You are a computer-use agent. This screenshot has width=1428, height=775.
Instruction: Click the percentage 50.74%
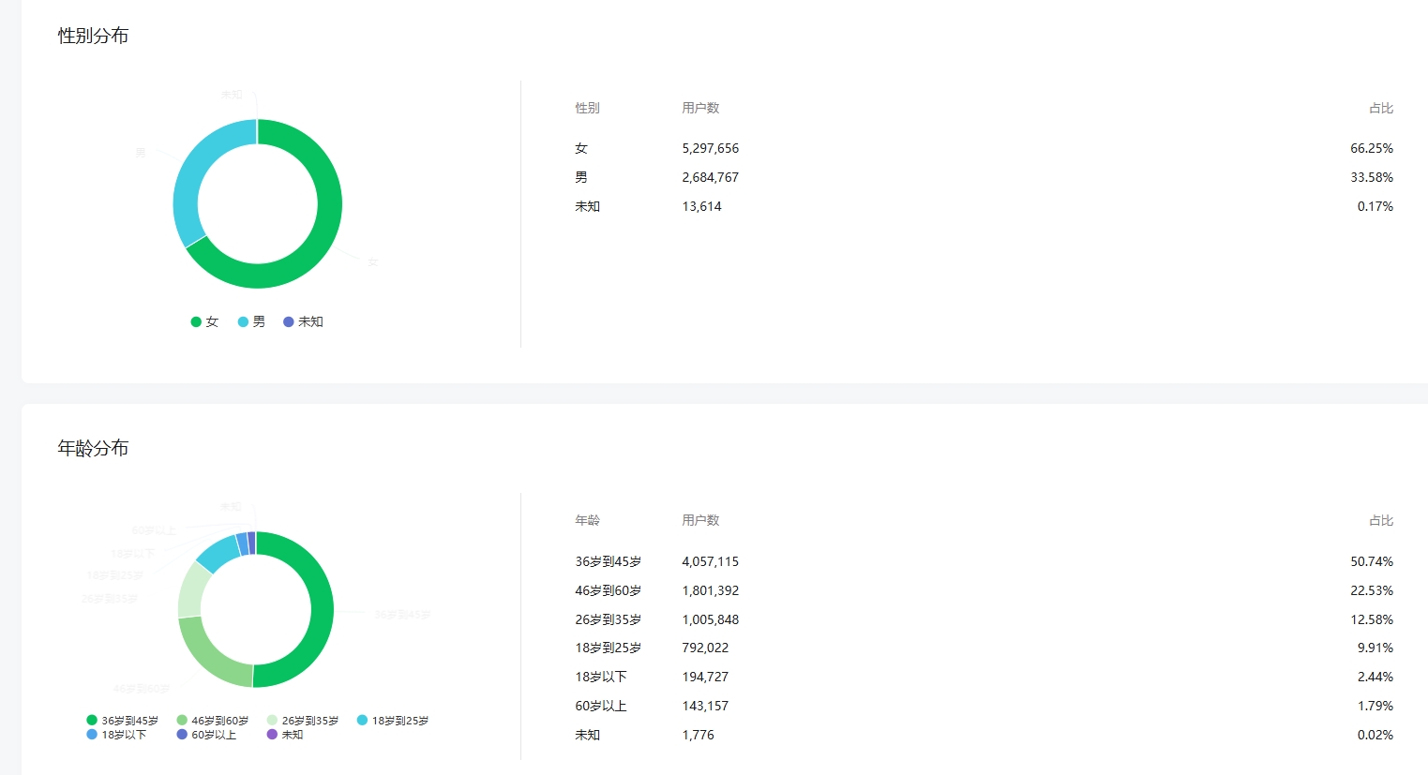coord(1372,561)
